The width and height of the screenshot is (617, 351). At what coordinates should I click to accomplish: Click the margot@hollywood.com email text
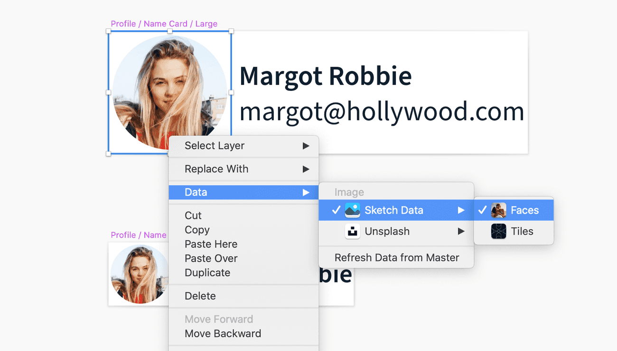[x=382, y=112]
